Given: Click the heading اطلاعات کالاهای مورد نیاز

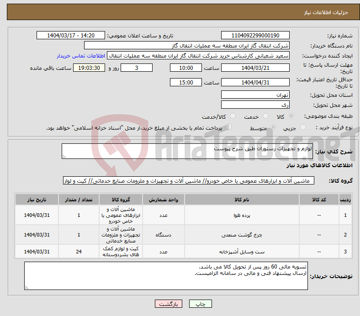Looking at the screenshot, I should coord(319,165).
